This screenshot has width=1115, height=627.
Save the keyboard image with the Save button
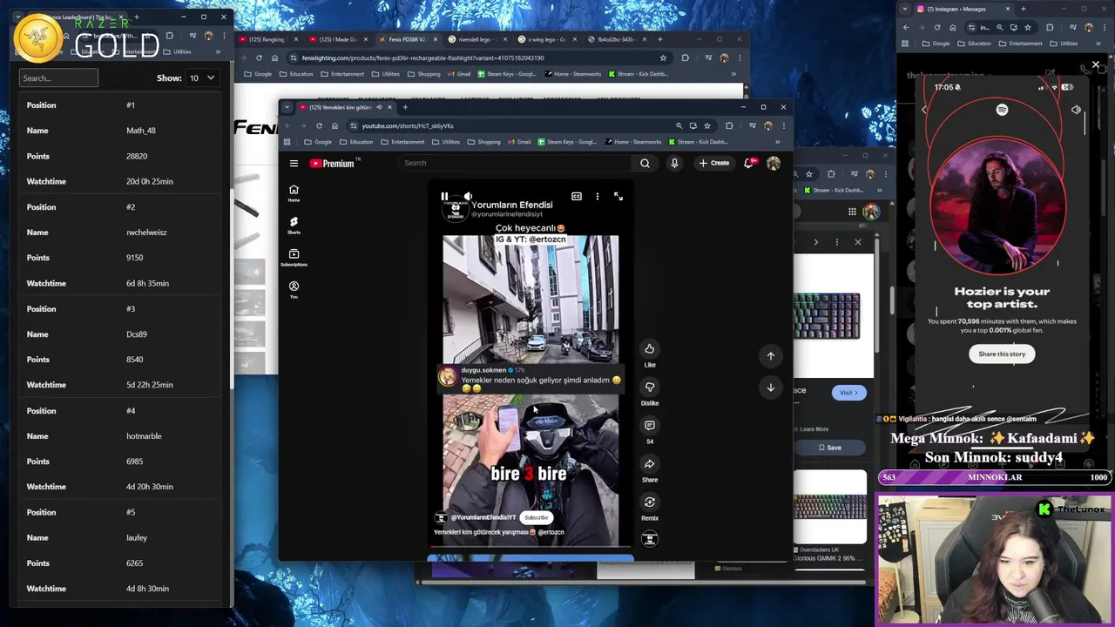click(x=830, y=448)
